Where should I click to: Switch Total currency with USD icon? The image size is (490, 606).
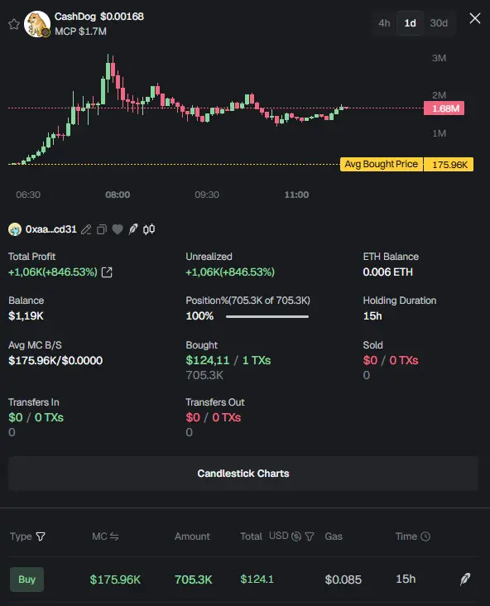tap(296, 536)
